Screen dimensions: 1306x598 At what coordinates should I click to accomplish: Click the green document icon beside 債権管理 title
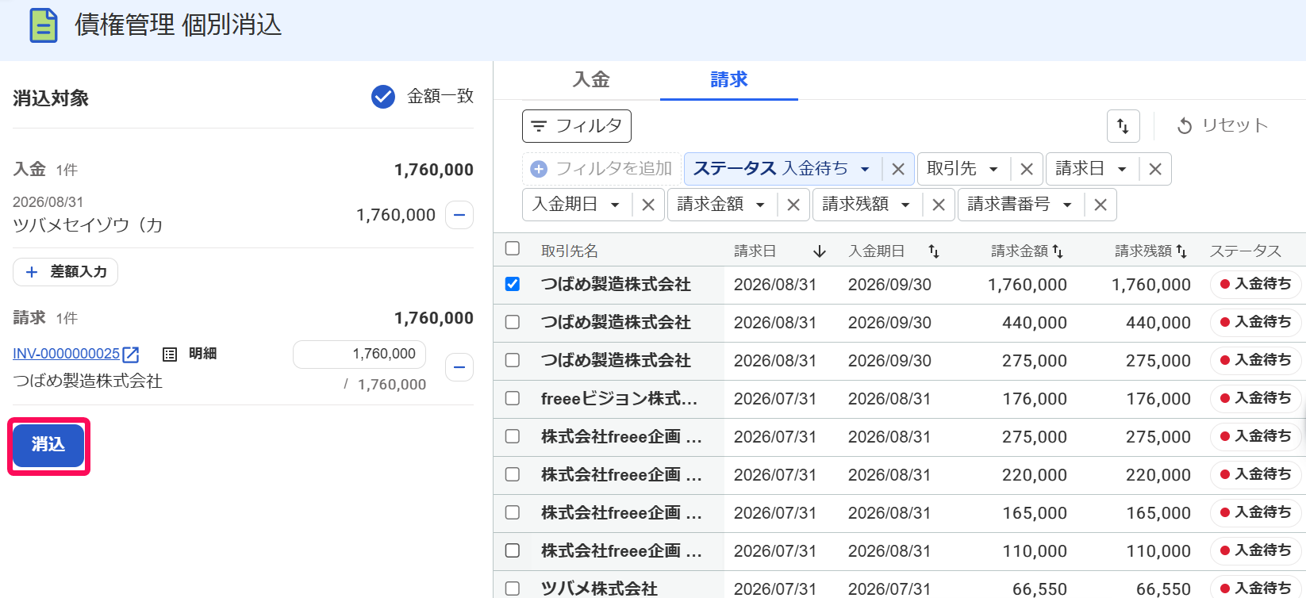[x=44, y=25]
